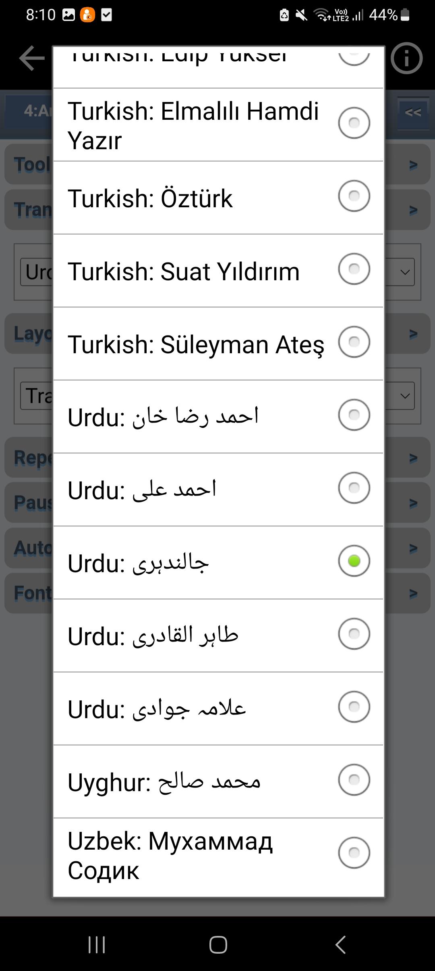Tap the back arrow icon at top left

[x=31, y=58]
